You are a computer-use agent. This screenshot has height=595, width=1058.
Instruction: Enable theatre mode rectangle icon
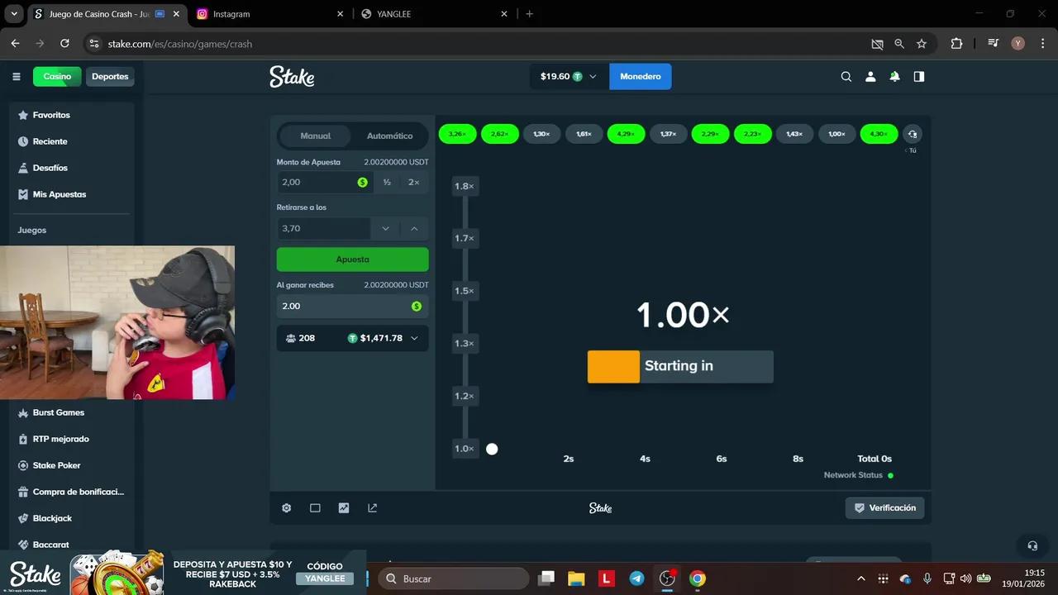click(315, 508)
